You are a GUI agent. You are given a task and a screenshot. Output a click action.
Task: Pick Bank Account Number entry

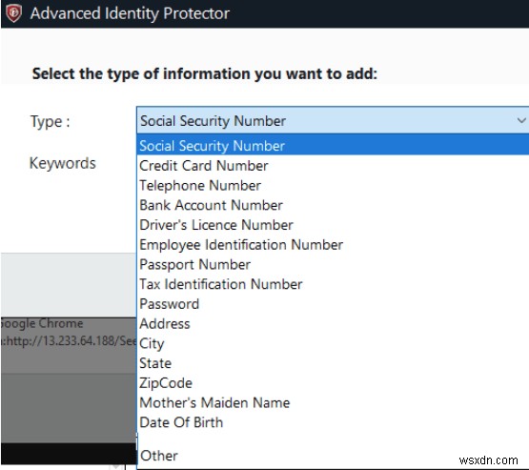[x=334, y=205]
